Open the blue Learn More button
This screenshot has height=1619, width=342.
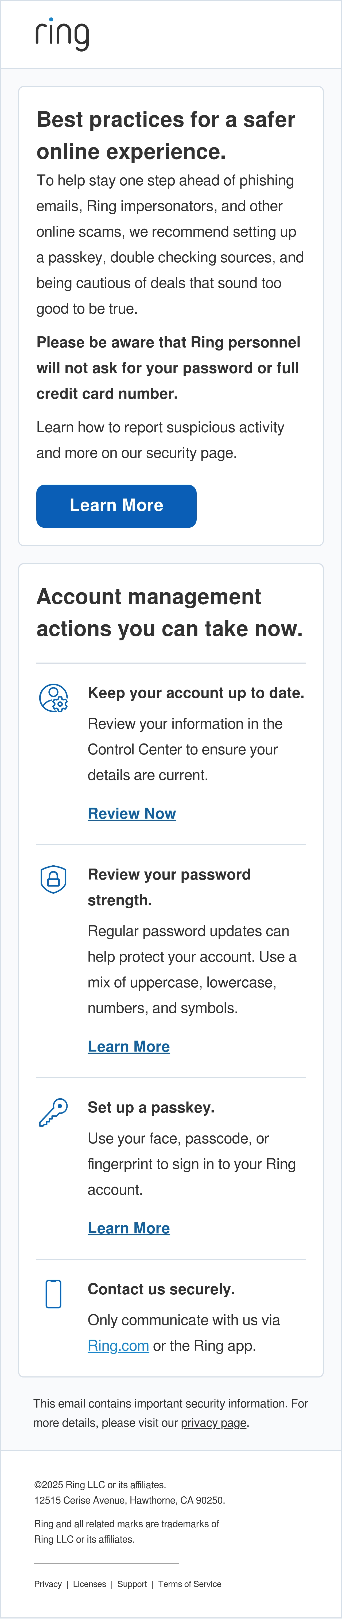pos(116,506)
